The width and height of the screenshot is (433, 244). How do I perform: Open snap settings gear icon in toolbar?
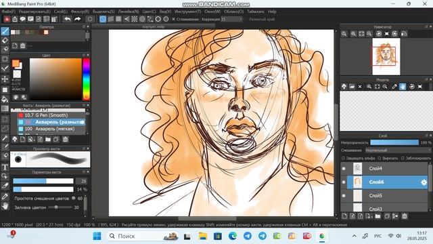(166, 19)
